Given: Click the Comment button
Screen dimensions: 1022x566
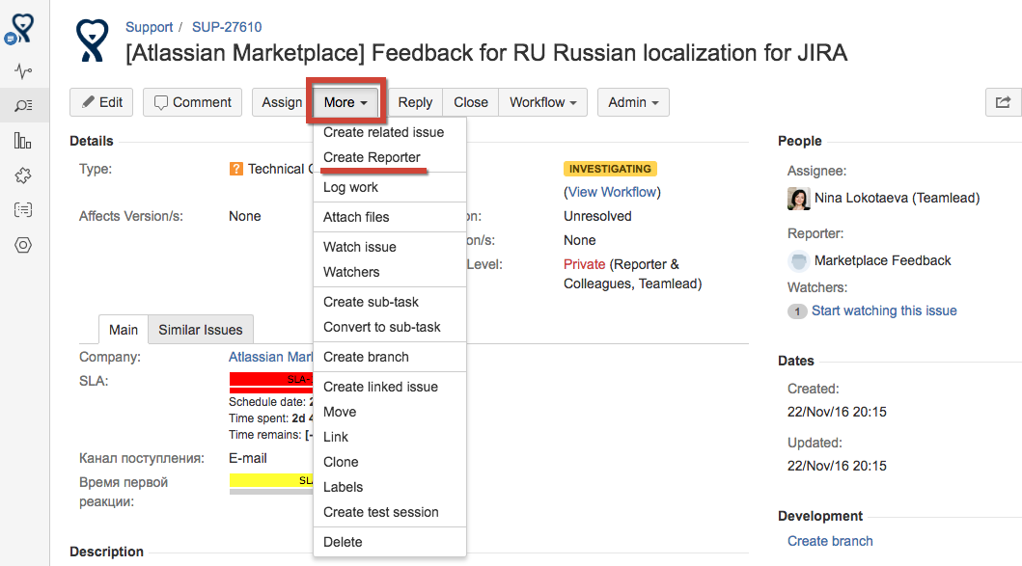Looking at the screenshot, I should (x=192, y=102).
